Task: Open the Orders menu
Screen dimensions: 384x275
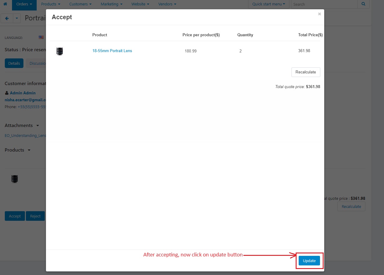Action: (x=24, y=4)
